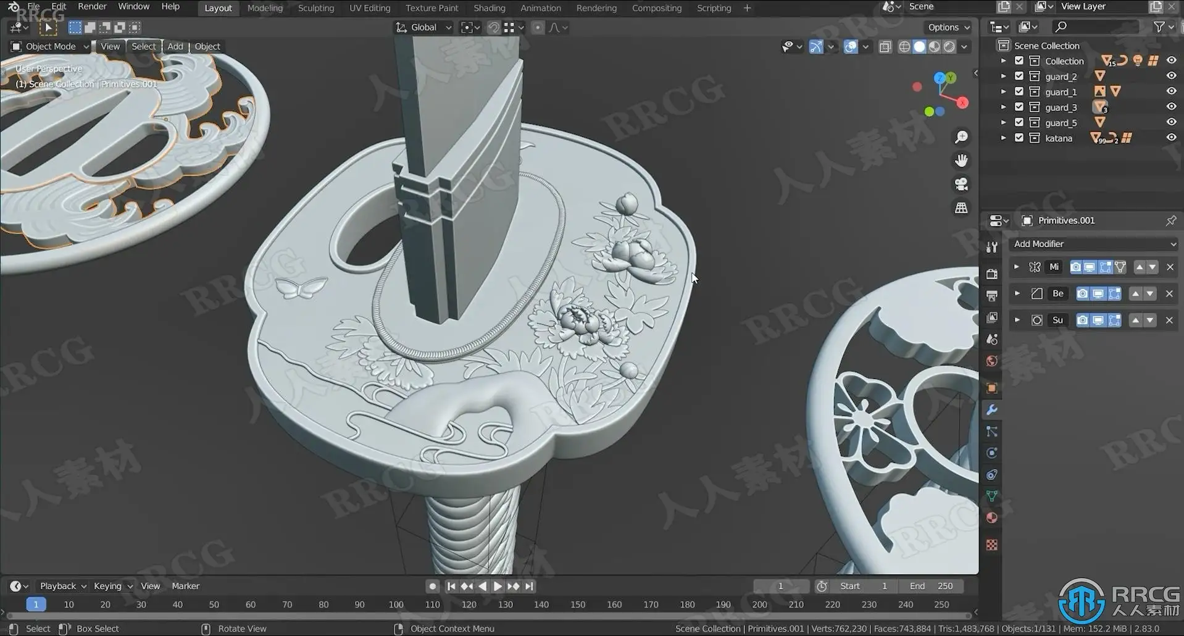
Task: Open the Scene properties tab
Action: pyautogui.click(x=992, y=339)
